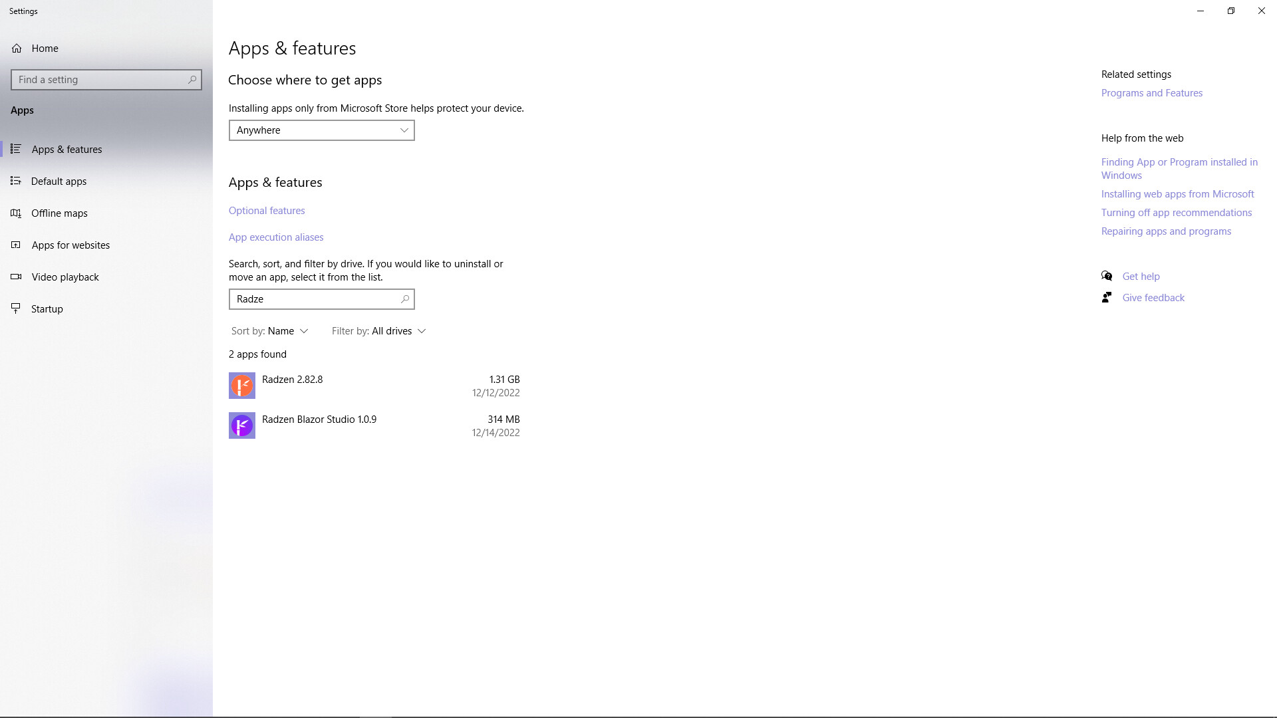
Task: Click the Home icon in sidebar
Action: (17, 49)
